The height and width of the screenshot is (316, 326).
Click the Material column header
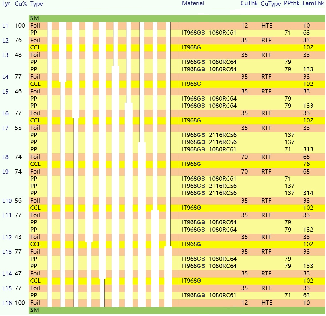[193, 3]
